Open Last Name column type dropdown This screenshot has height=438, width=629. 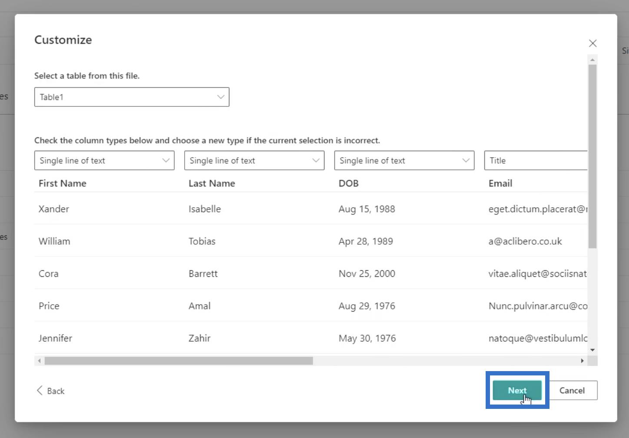coord(254,160)
